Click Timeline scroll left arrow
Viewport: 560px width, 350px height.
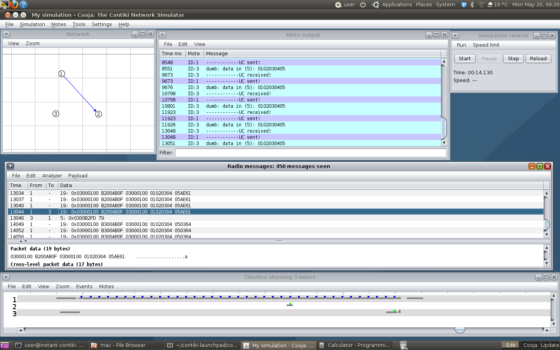pyautogui.click(x=21, y=330)
